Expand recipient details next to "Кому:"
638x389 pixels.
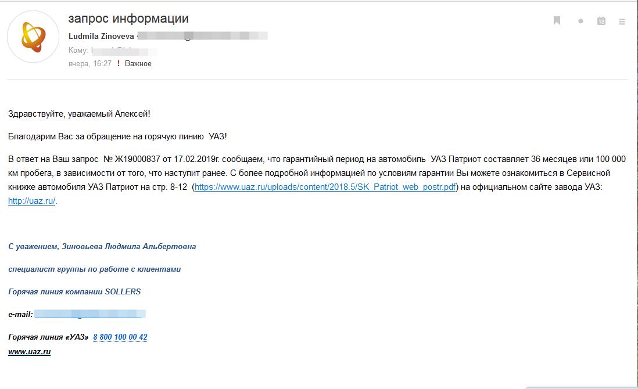[124, 51]
